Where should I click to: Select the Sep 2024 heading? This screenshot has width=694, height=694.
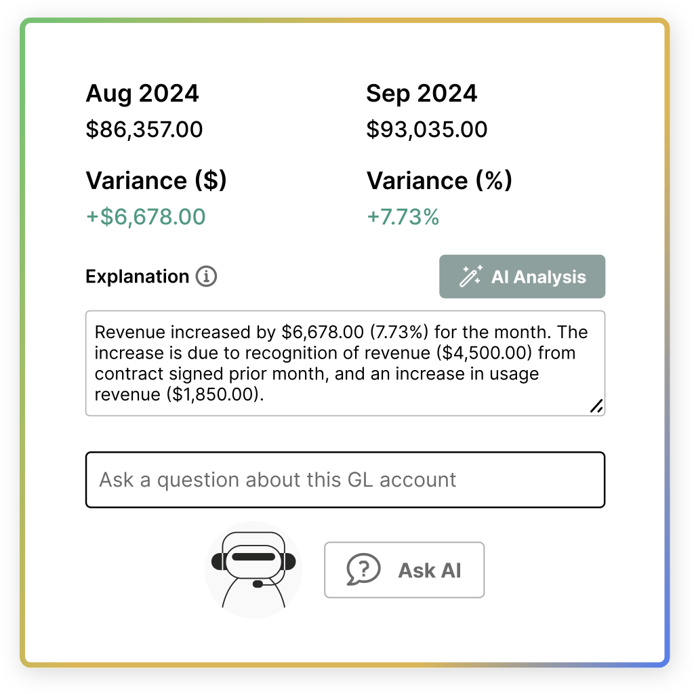pyautogui.click(x=422, y=94)
